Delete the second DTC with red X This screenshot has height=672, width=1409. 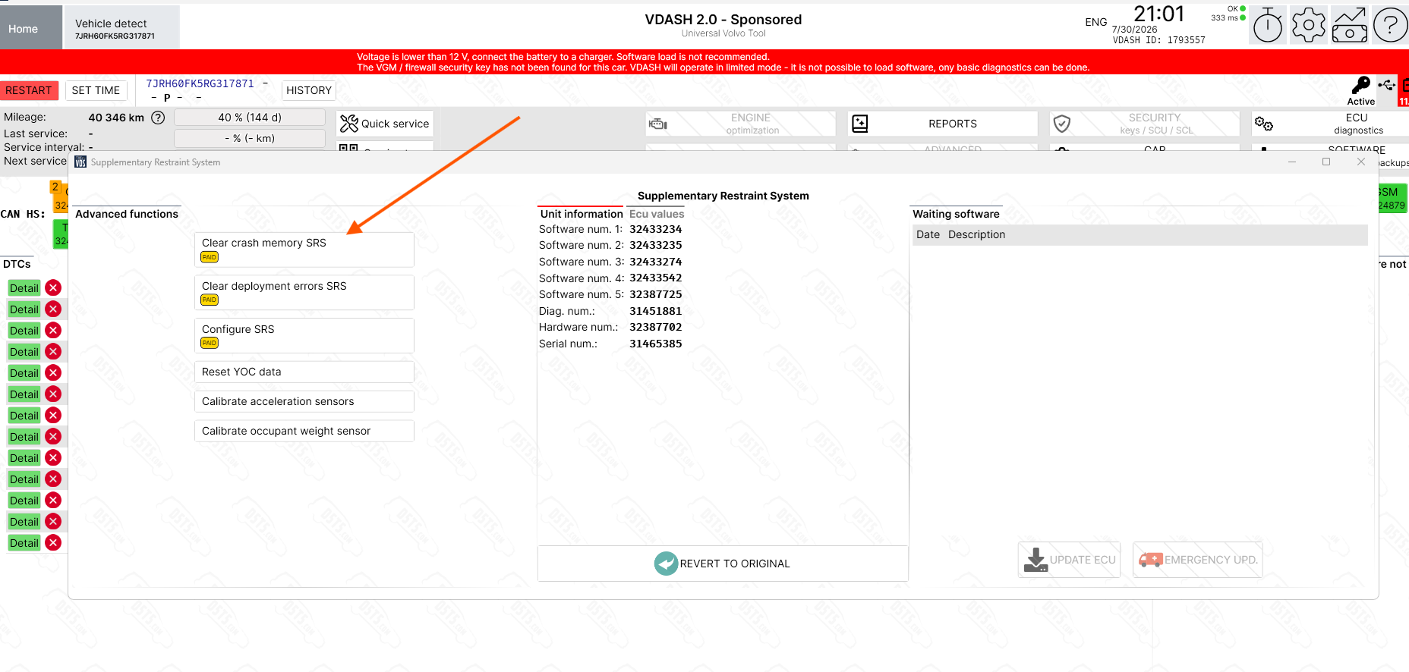tap(53, 309)
